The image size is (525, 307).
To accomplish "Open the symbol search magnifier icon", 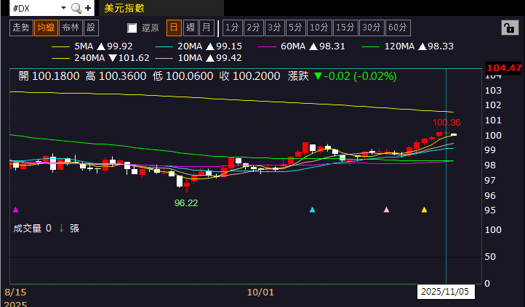I will [76, 9].
